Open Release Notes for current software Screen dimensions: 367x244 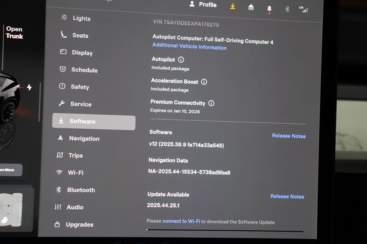point(289,136)
